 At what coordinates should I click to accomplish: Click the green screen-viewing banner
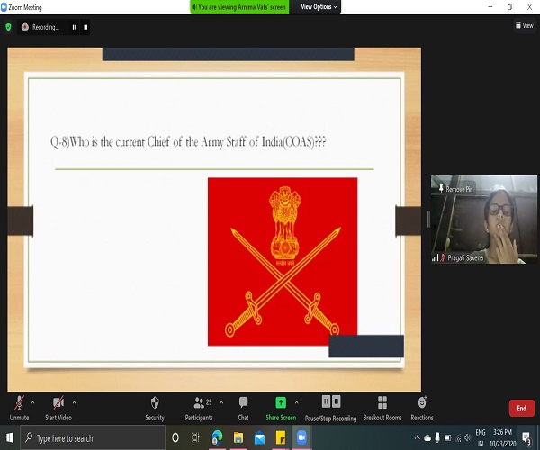239,7
